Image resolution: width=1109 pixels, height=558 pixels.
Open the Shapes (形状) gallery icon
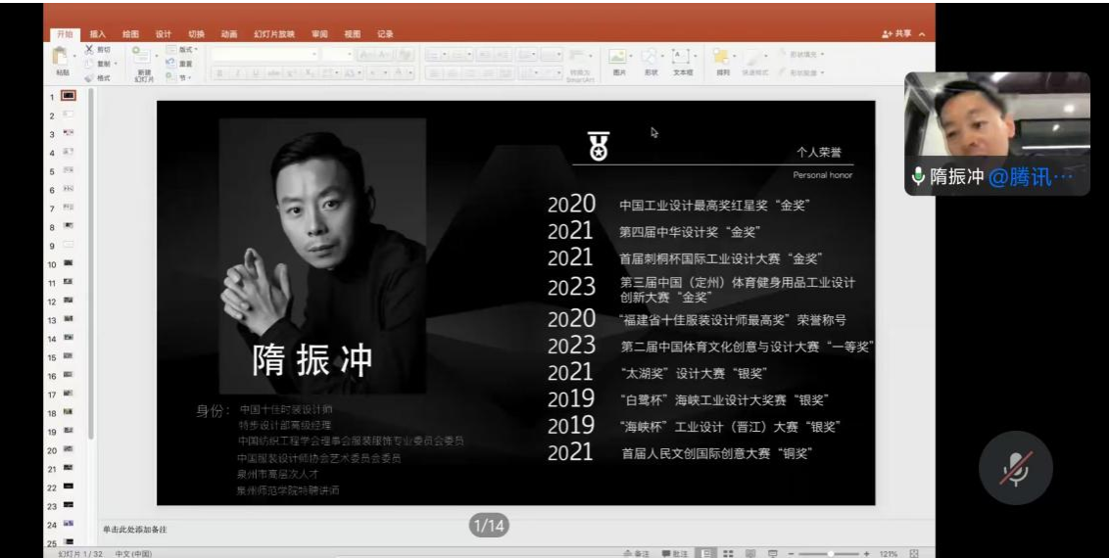pyautogui.click(x=651, y=58)
